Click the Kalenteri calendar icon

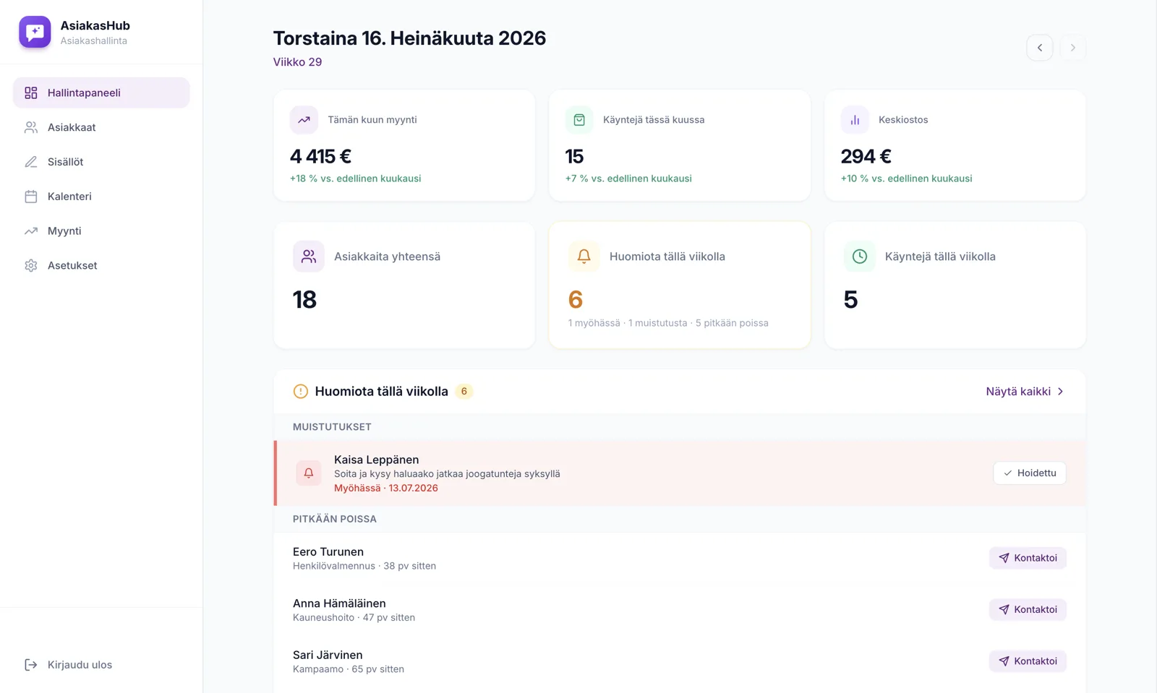coord(31,197)
